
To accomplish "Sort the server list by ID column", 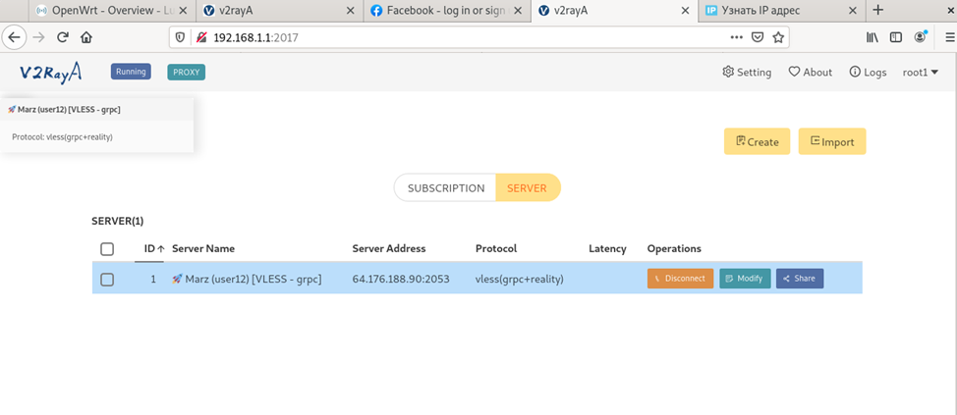I will pyautogui.click(x=153, y=249).
